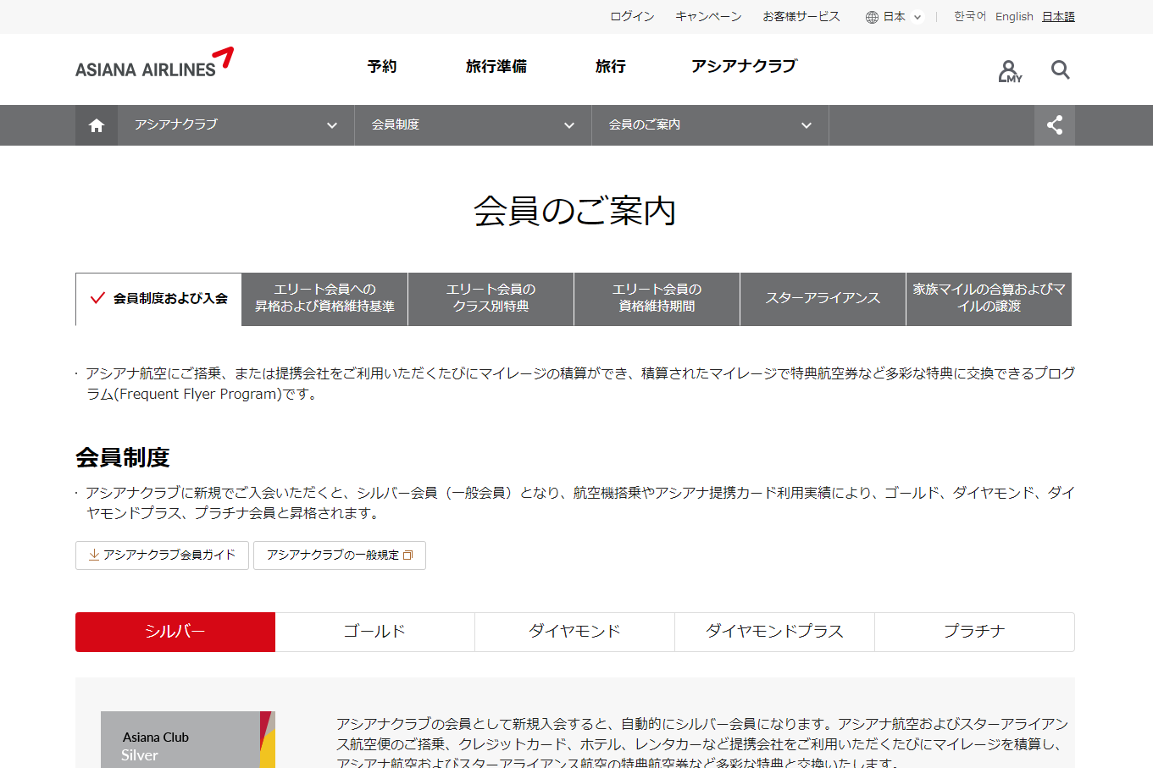The width and height of the screenshot is (1153, 768).
Task: Open the 旅行 main menu
Action: click(610, 66)
